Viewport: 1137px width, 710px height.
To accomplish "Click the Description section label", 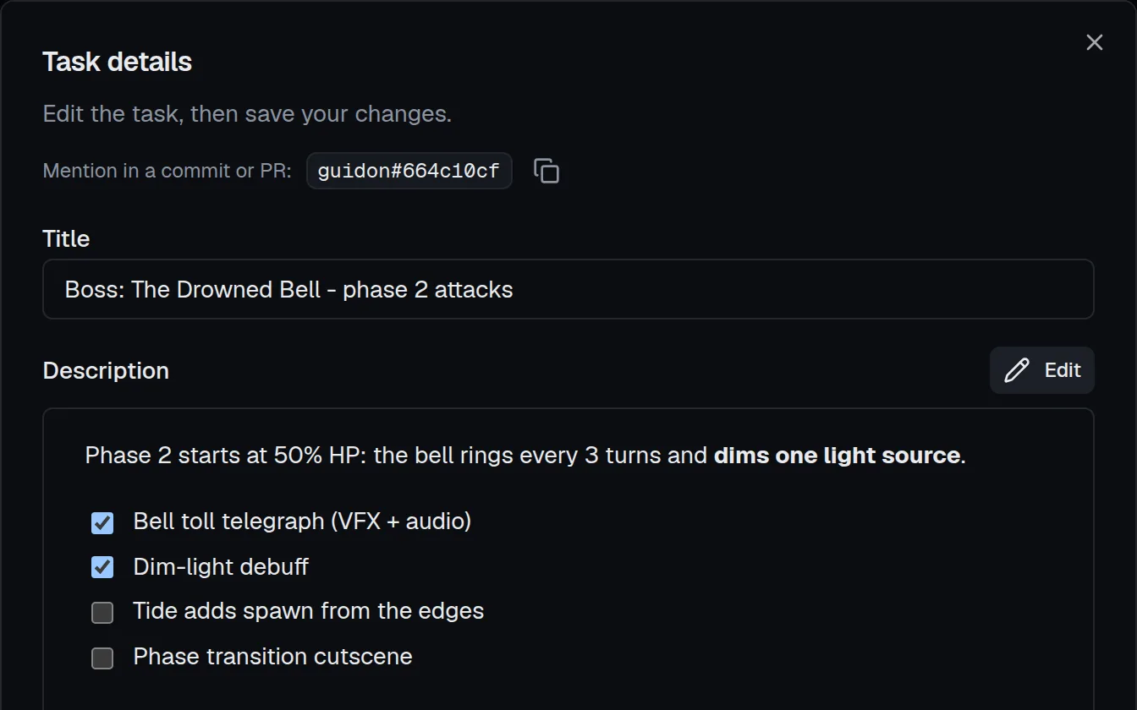I will [106, 370].
